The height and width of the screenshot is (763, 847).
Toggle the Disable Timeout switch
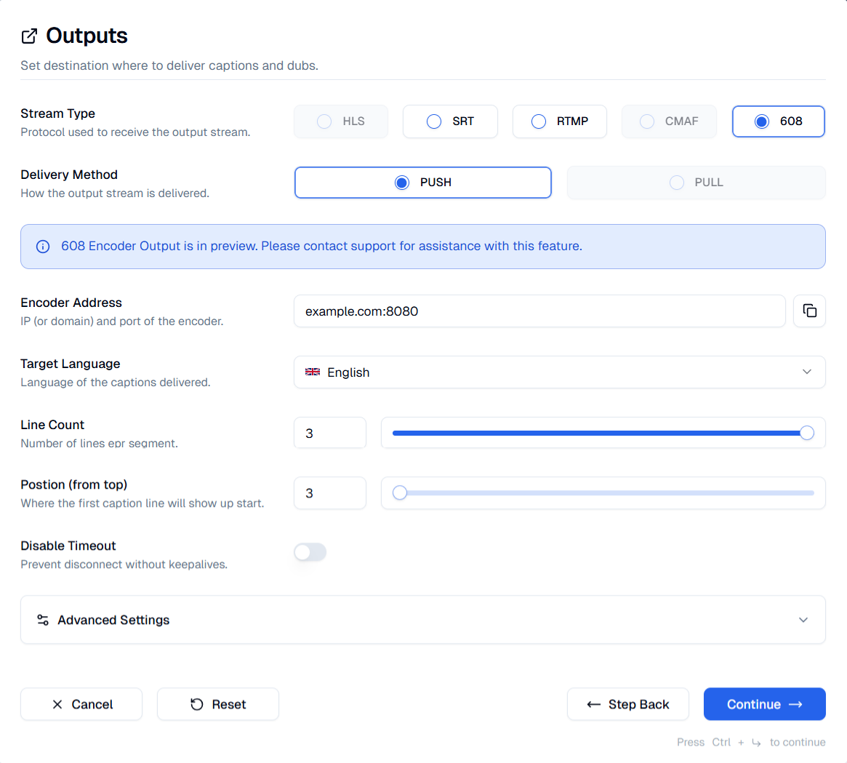pyautogui.click(x=310, y=552)
